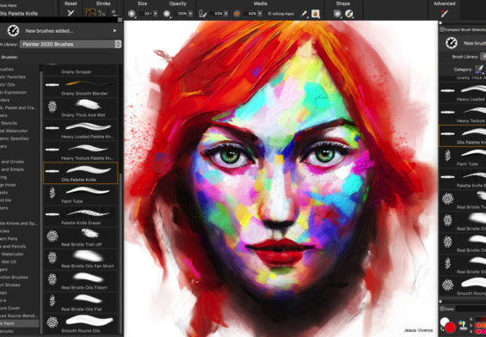486x337 pixels.
Task: Open the Opacity preview flyout icon
Action: click(x=167, y=14)
